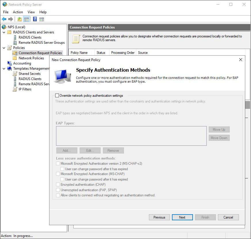The width and height of the screenshot is (251, 239).
Task: Click the Move Down button
Action: 219,138
